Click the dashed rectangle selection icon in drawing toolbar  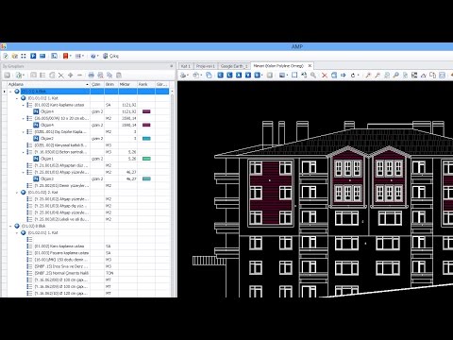[x=294, y=75]
